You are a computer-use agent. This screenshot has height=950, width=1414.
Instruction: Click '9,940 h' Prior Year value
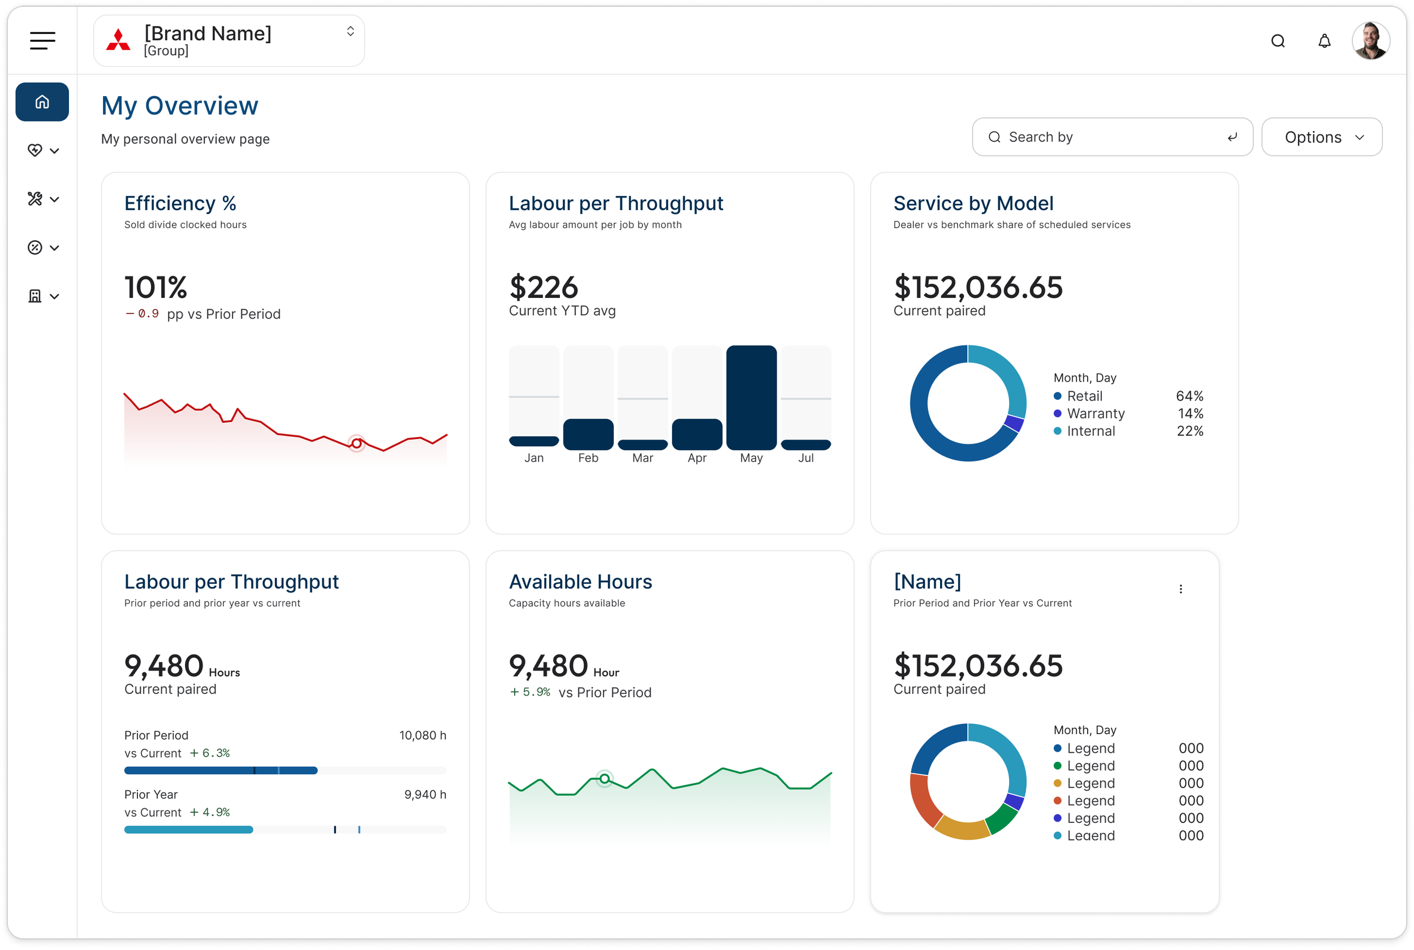click(x=425, y=795)
